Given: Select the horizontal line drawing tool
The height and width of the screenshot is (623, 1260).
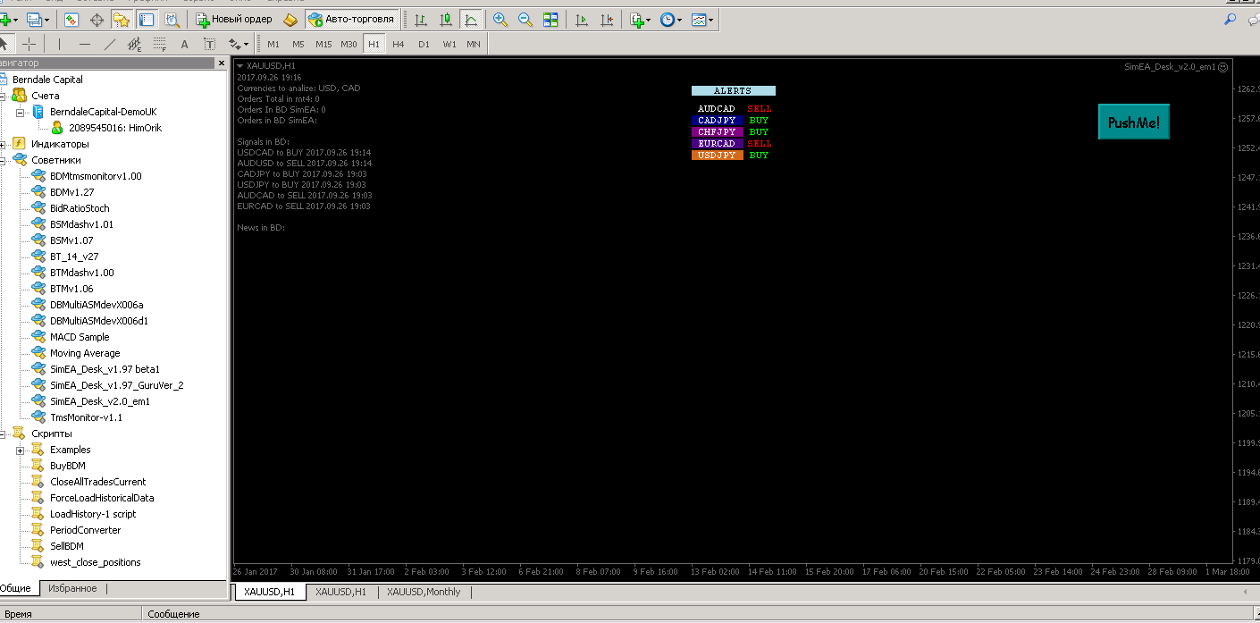Looking at the screenshot, I should click(85, 44).
